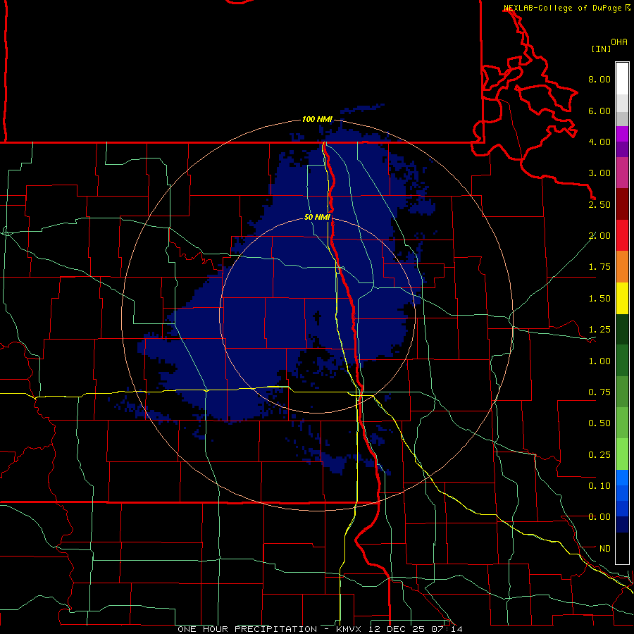Select the light blue swatch beside 0.10
Screen dimensions: 634x634
click(x=622, y=478)
